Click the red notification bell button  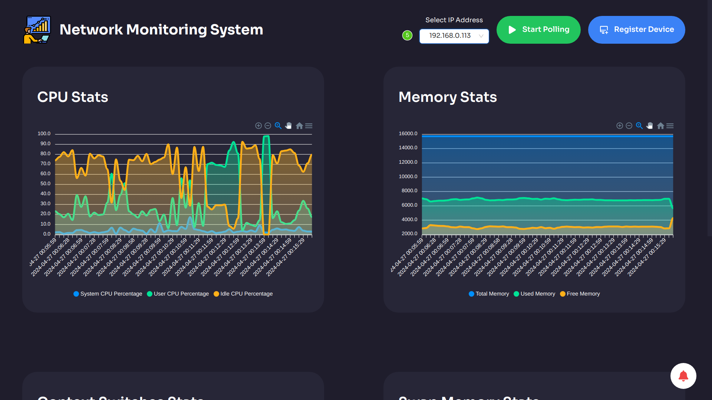[x=683, y=376]
